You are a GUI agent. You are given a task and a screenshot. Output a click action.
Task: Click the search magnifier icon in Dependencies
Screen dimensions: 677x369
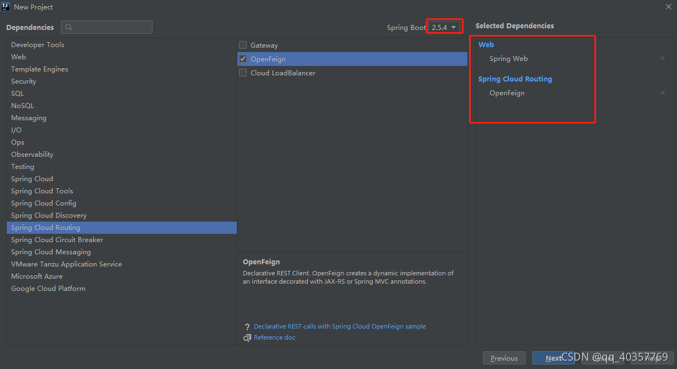tap(68, 27)
